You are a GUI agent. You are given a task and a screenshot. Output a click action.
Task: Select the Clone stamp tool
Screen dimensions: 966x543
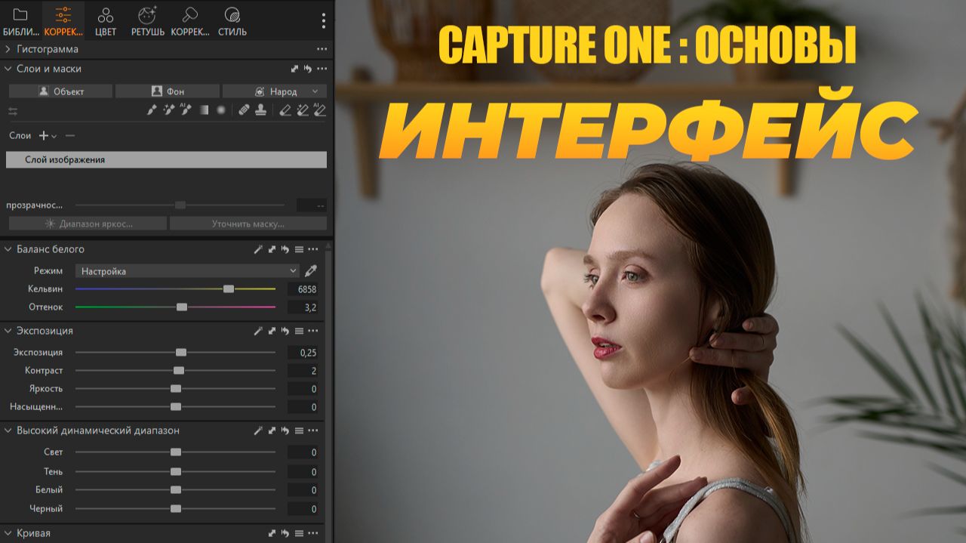pyautogui.click(x=261, y=110)
